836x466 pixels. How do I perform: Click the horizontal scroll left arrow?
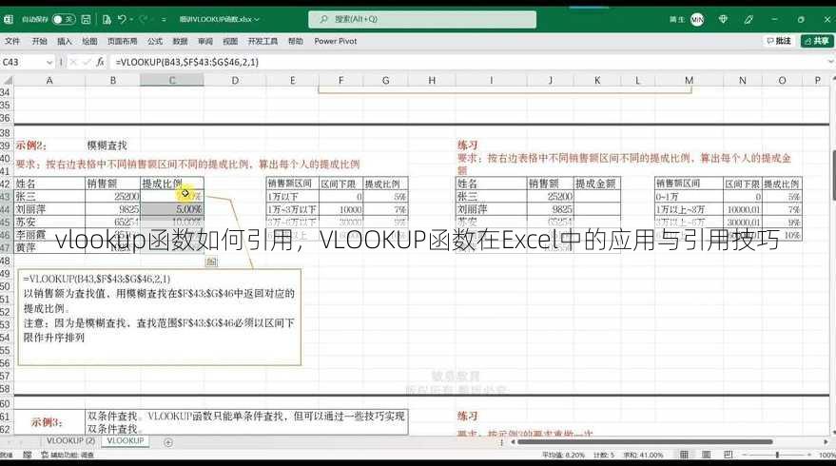[513, 441]
